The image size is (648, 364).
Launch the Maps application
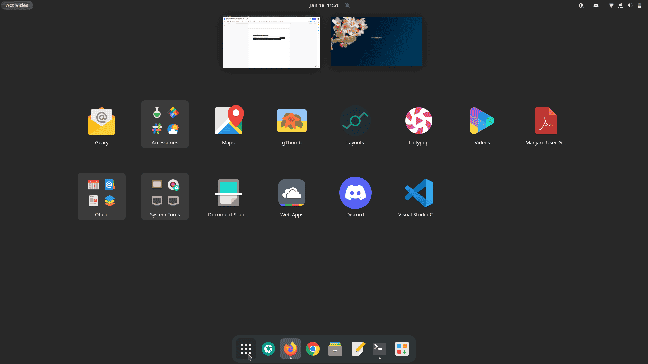click(228, 124)
